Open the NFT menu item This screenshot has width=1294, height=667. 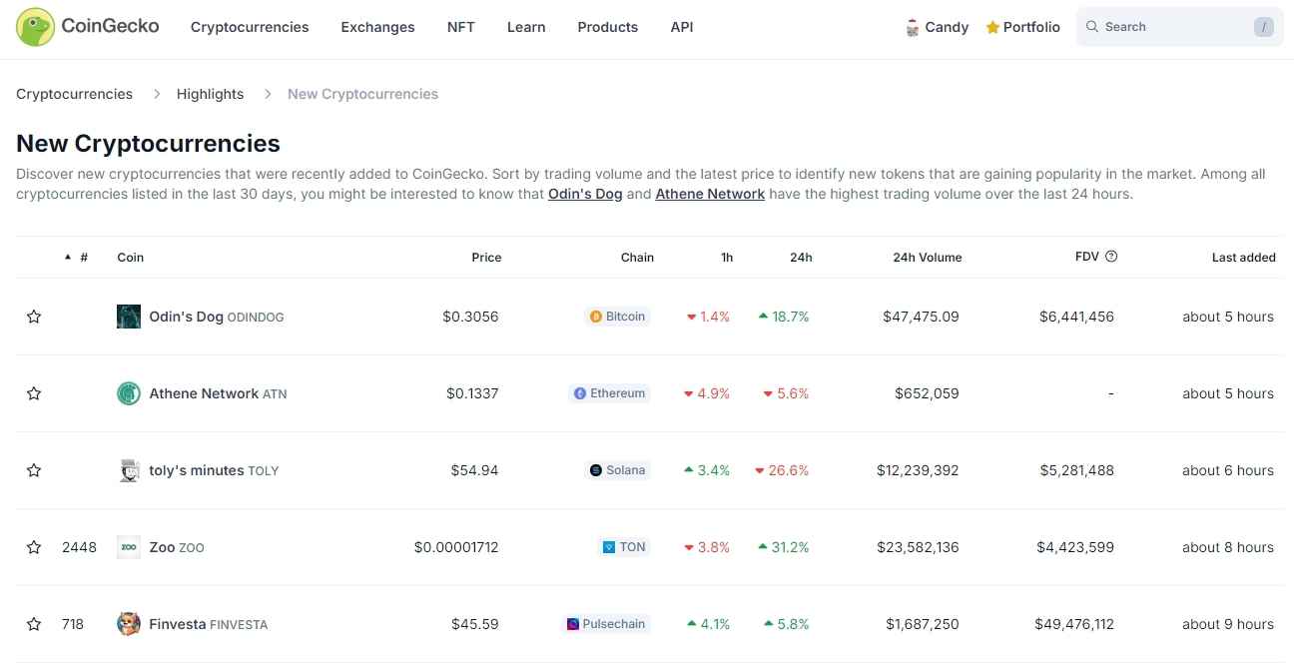click(x=461, y=27)
